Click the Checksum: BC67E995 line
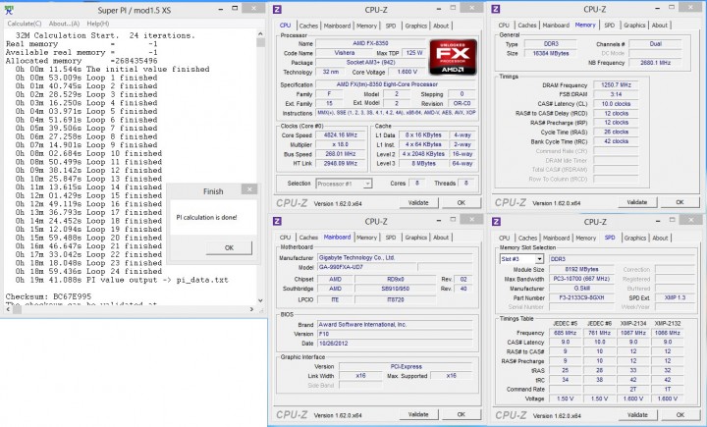This screenshot has height=427, width=707. point(48,296)
